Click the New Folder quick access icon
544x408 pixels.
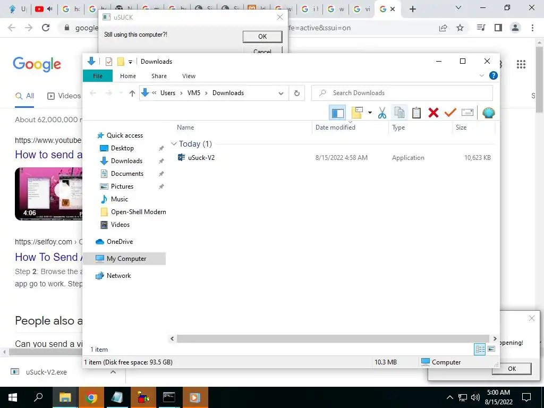coord(121,62)
